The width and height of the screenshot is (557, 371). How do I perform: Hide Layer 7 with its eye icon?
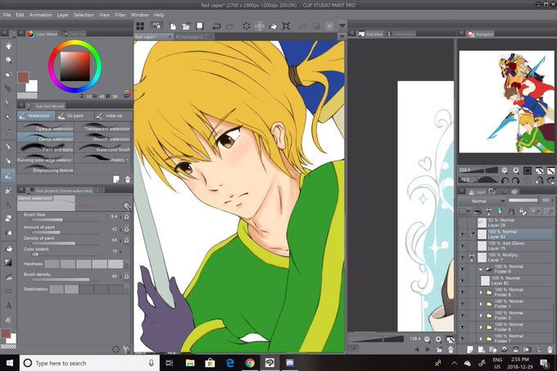(463, 257)
